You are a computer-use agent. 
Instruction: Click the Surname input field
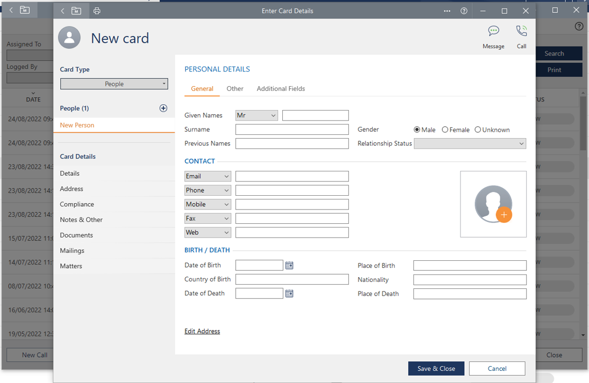tap(292, 130)
